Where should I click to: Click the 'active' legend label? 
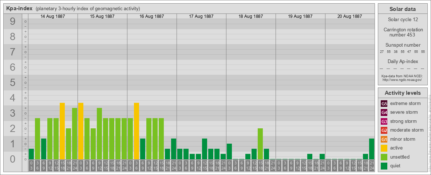pos(396,148)
